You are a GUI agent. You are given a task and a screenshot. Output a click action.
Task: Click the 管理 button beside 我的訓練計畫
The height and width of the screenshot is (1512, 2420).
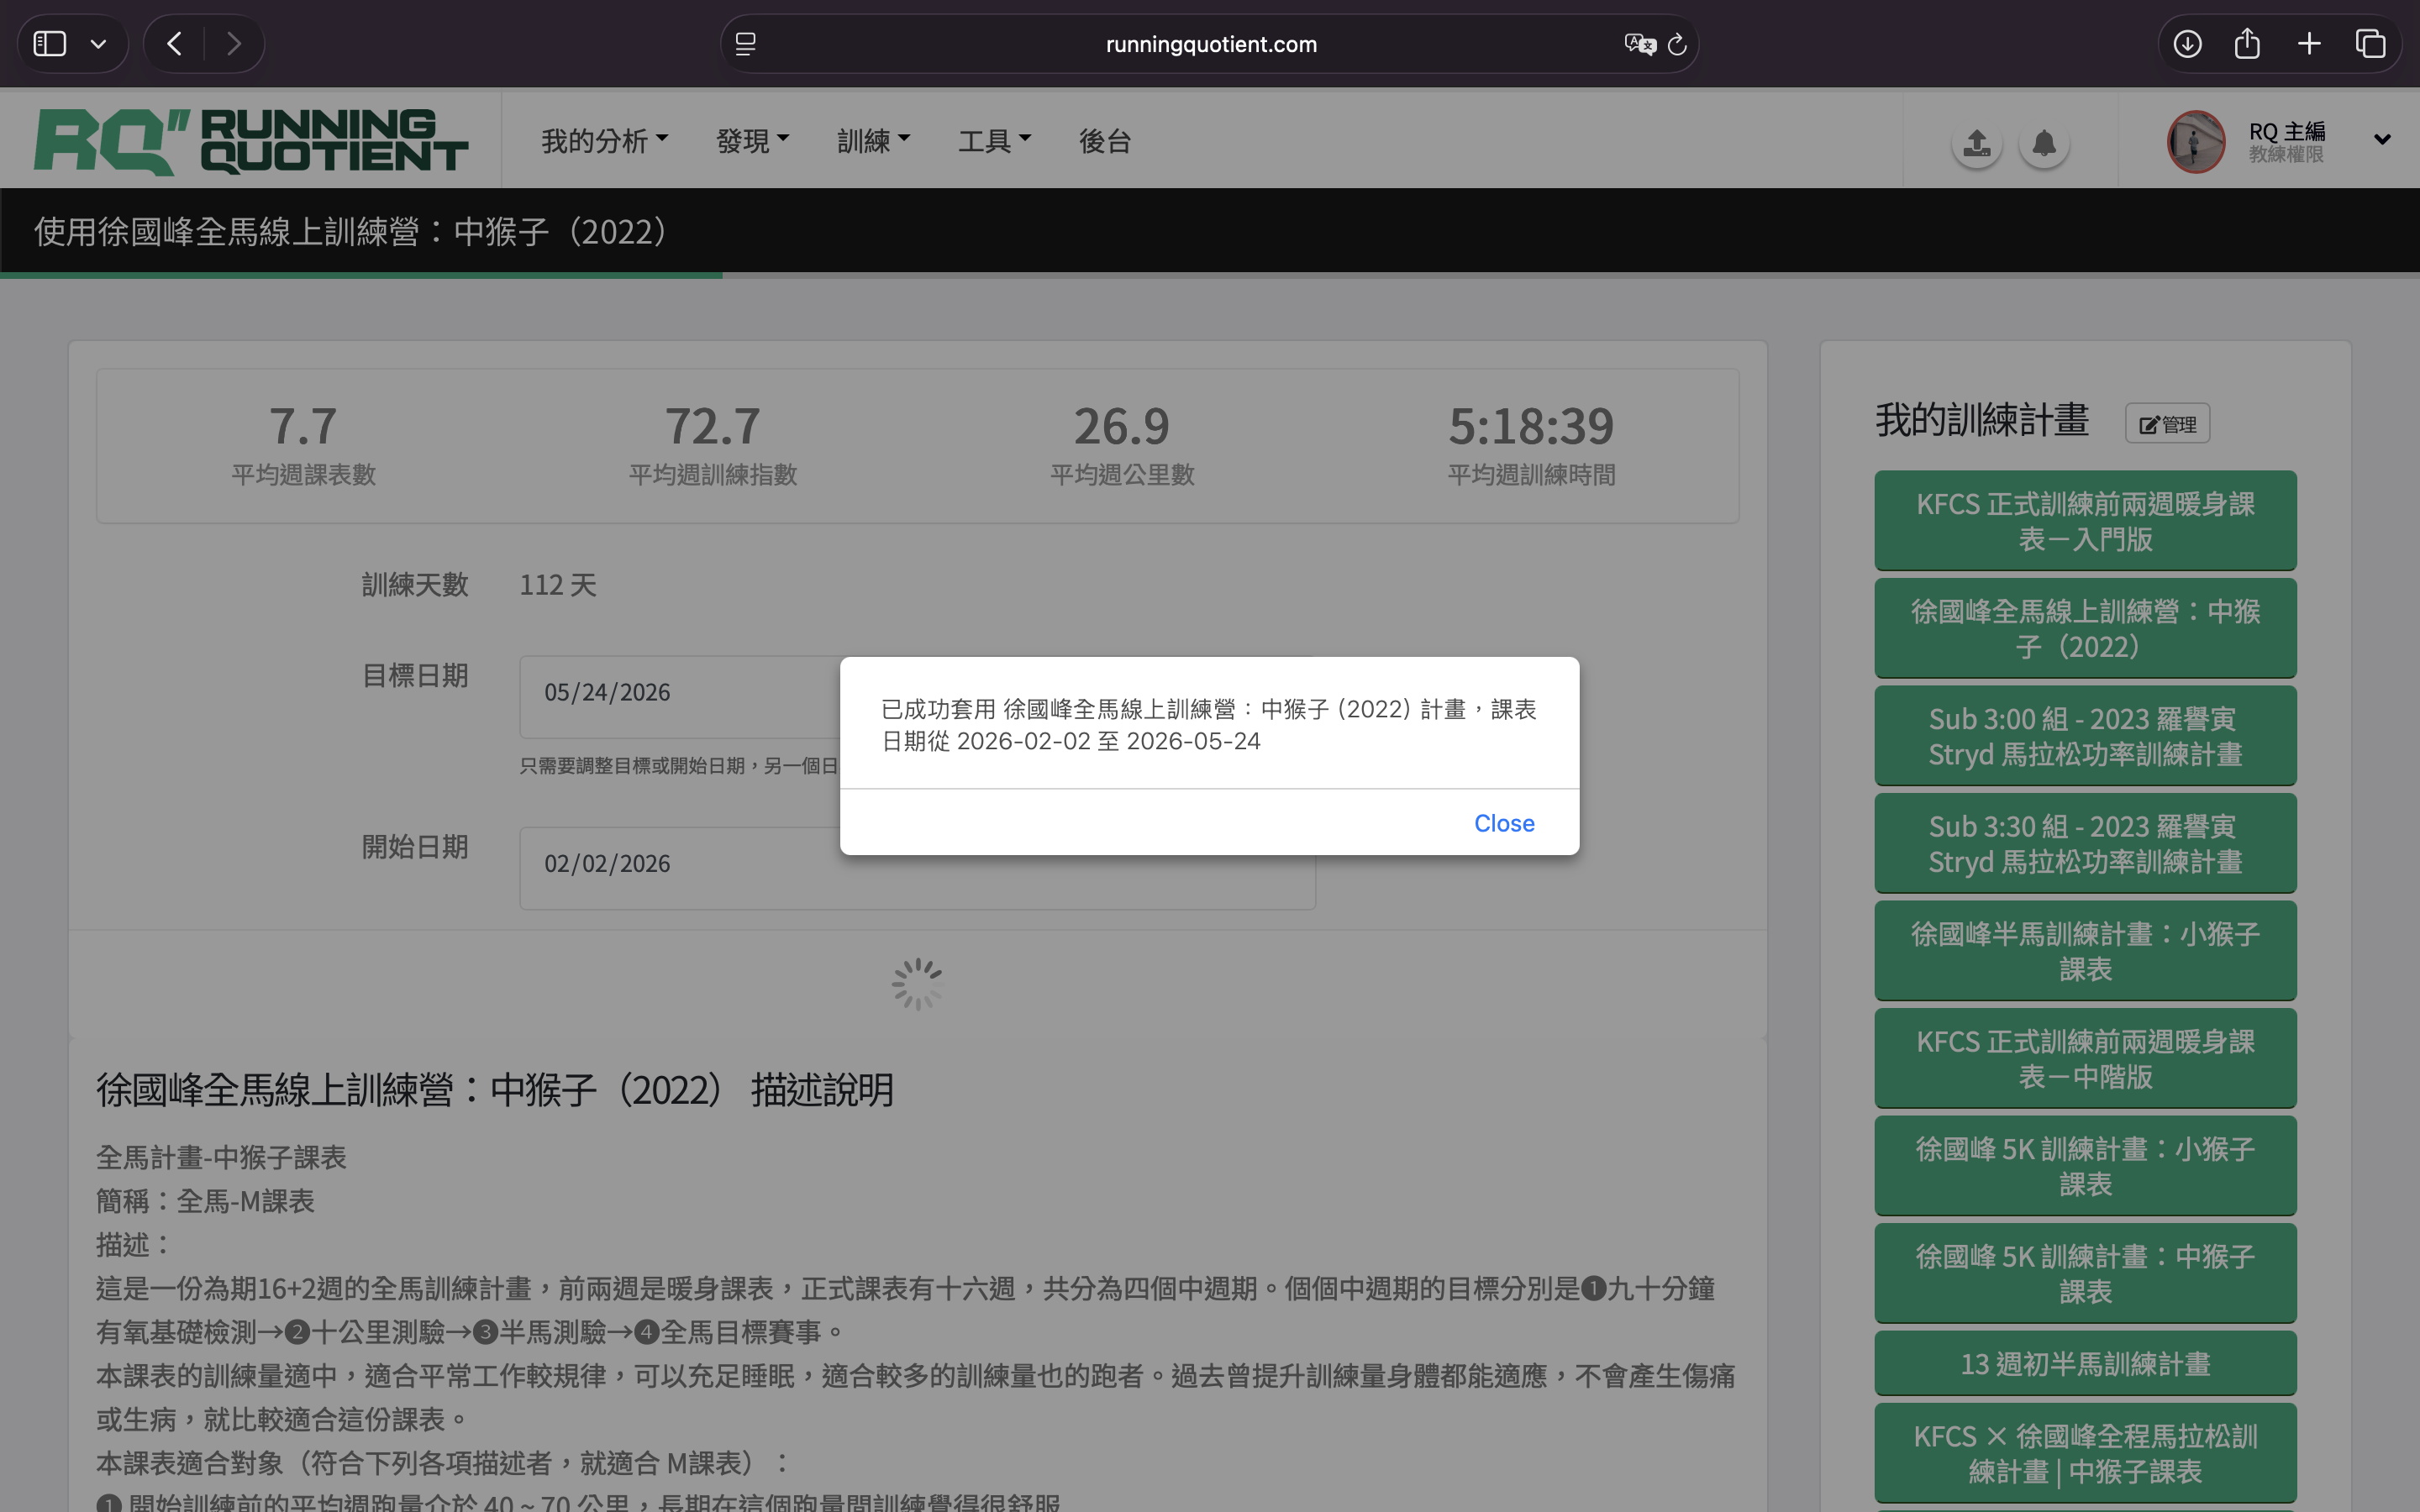coord(2167,424)
